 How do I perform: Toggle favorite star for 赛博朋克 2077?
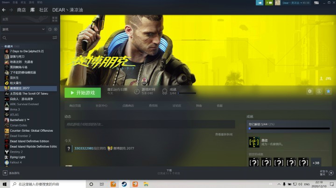328,91
